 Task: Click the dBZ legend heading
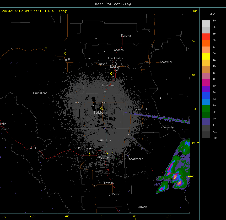click(212, 14)
